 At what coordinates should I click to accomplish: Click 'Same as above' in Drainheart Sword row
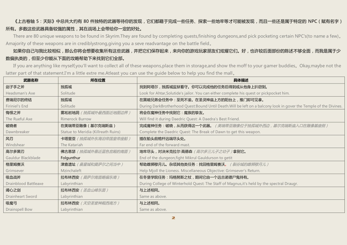point(153,197)
